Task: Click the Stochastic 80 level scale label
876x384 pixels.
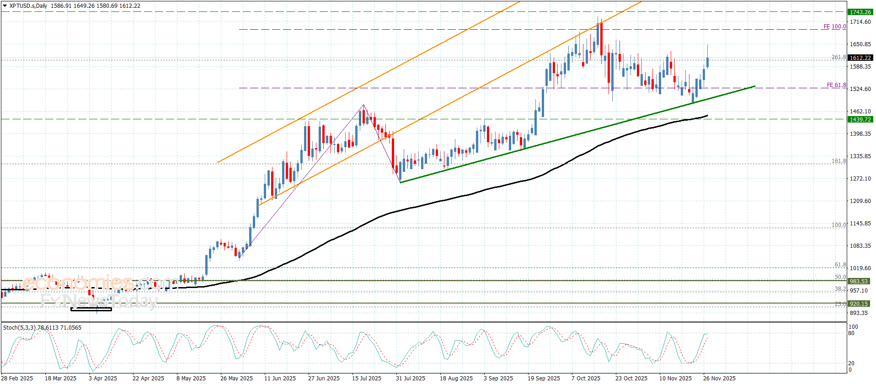Action: 851,333
